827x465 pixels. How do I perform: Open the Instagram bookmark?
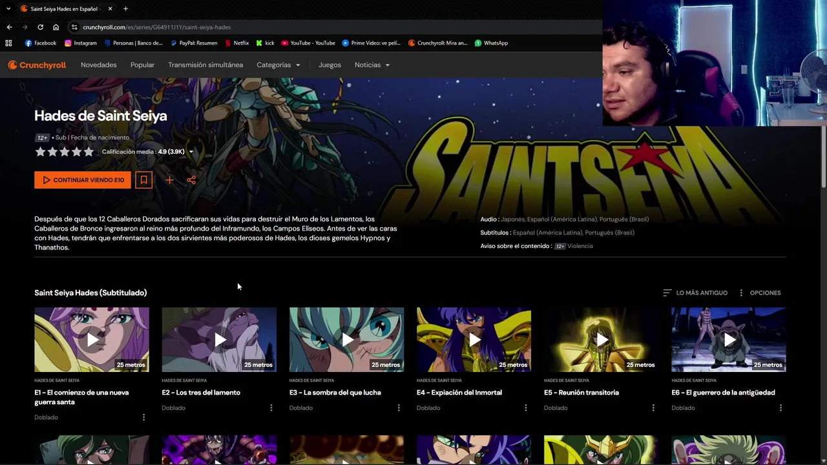pyautogui.click(x=80, y=43)
